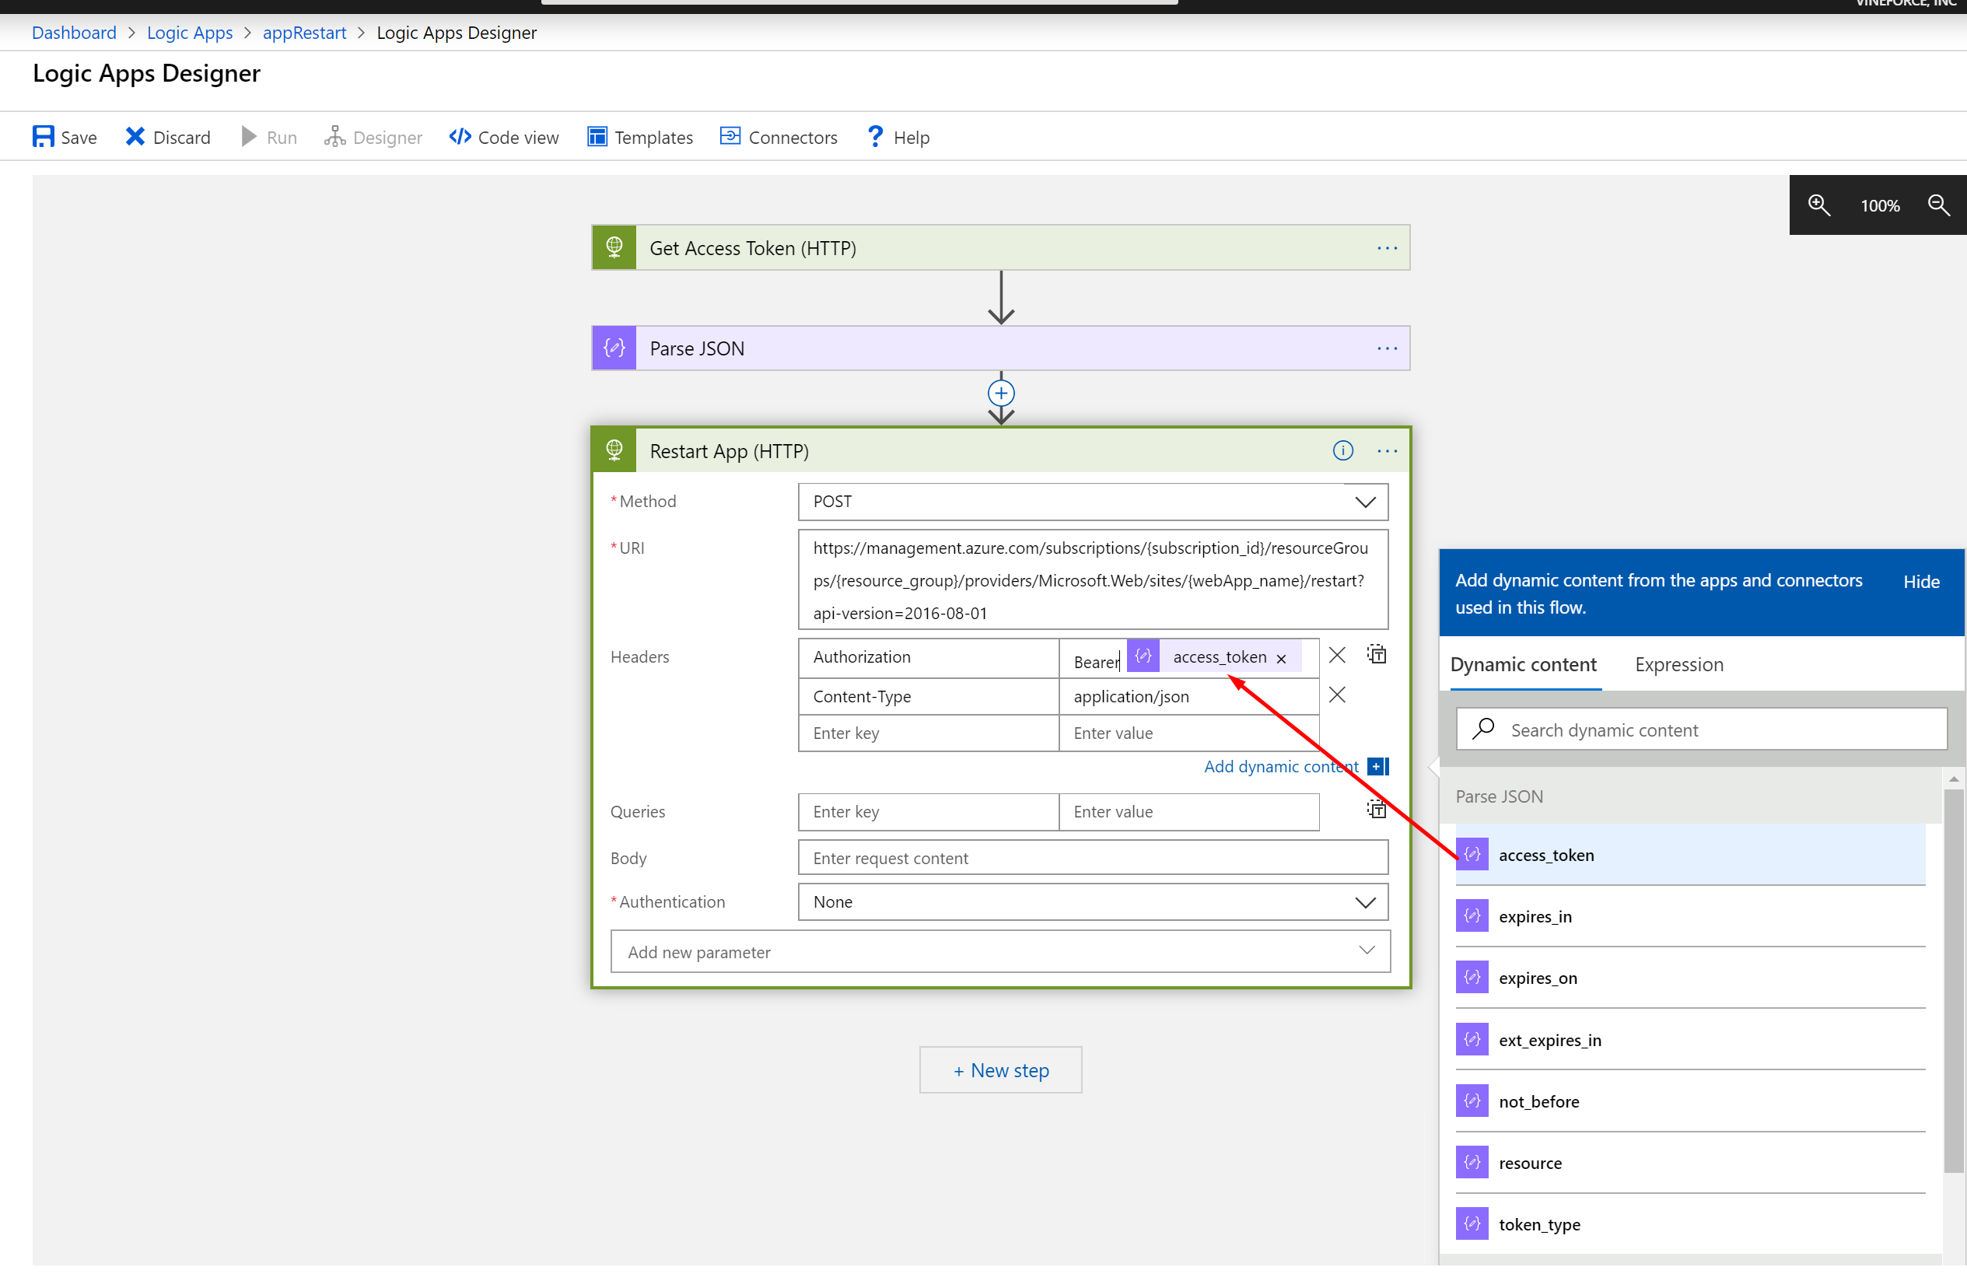Switch to the Expression tab
Viewport: 1967px width, 1274px height.
pos(1678,664)
